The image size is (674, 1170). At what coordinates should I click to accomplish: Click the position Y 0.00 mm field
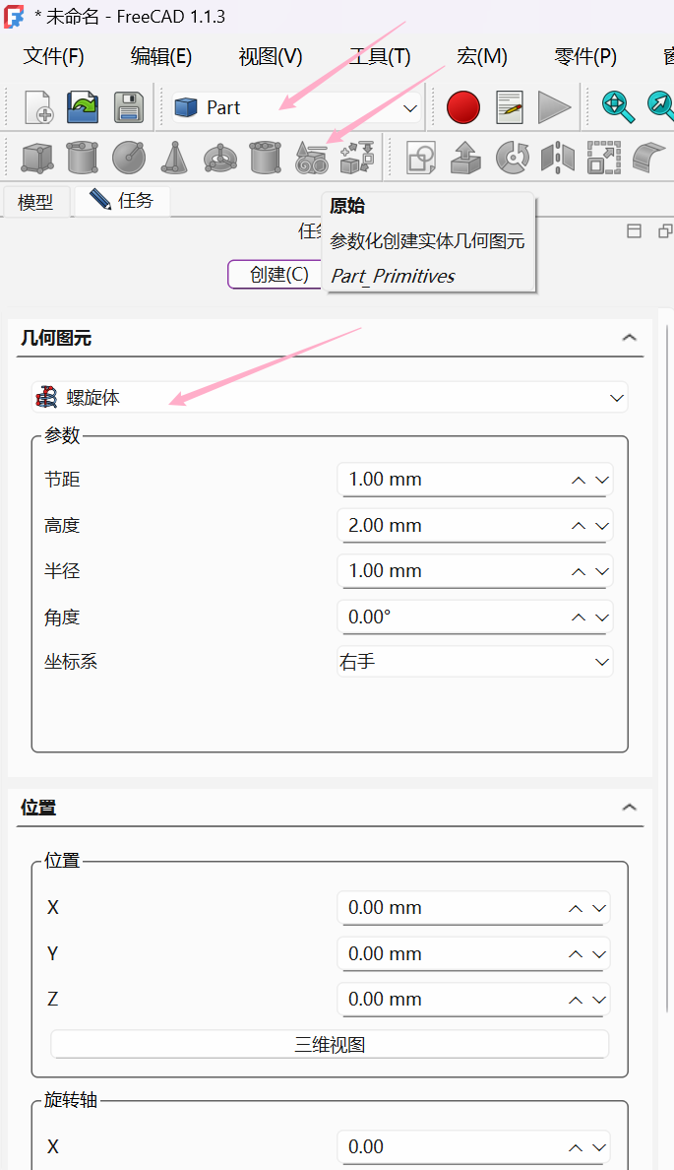tap(473, 953)
